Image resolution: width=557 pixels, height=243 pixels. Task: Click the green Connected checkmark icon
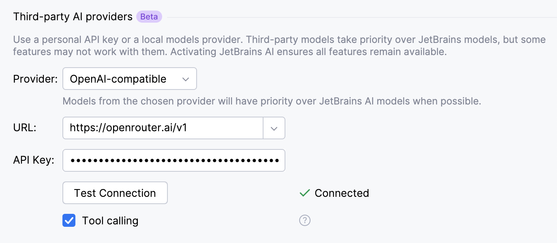point(304,193)
